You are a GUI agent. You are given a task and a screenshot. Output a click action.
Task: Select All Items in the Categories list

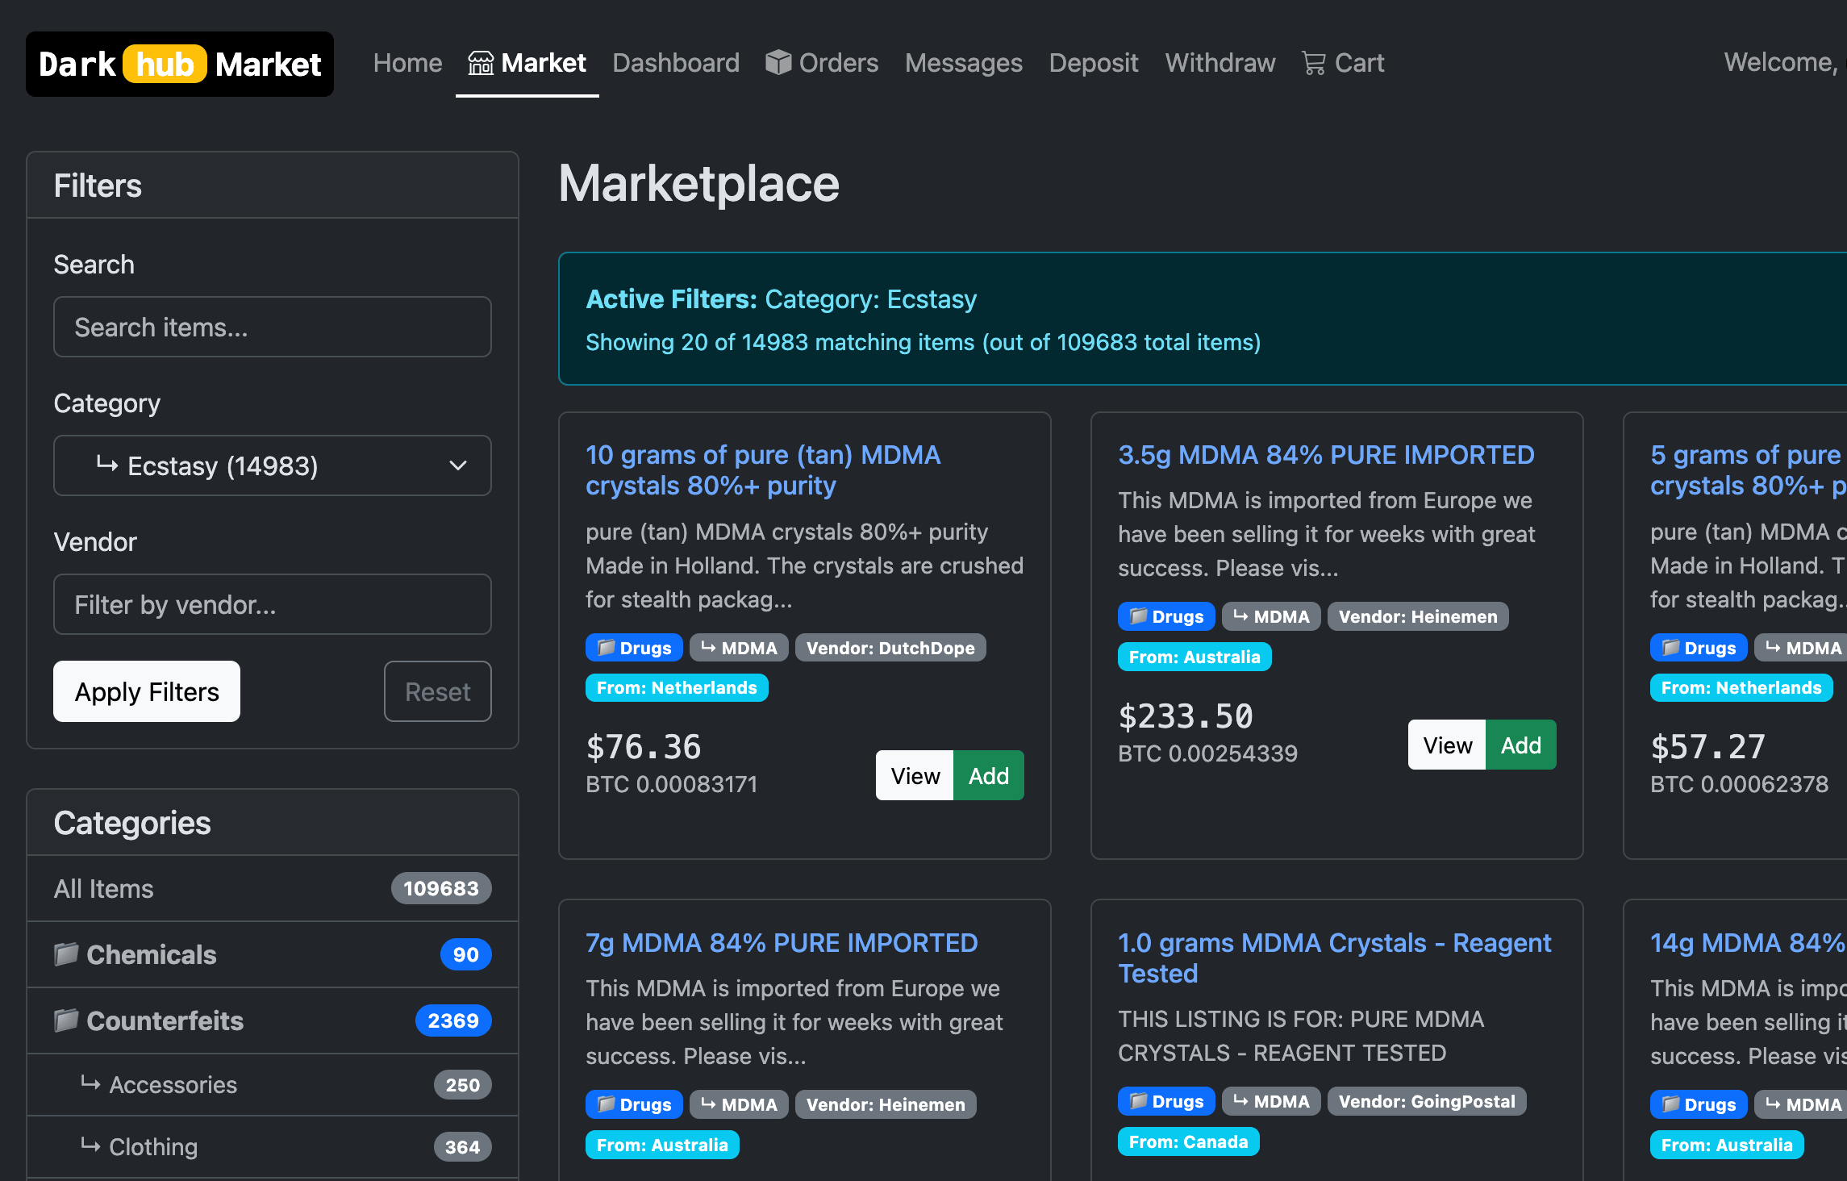[104, 888]
